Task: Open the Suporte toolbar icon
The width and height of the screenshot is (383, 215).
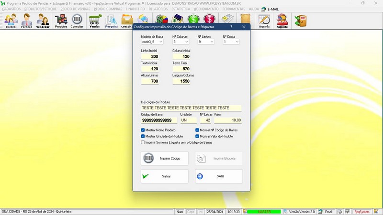Action: click(282, 21)
